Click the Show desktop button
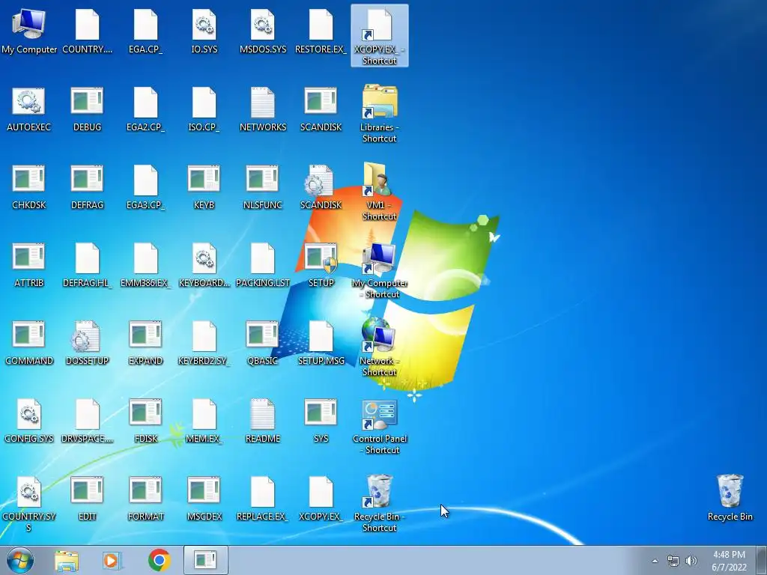767x575 pixels. (x=762, y=560)
